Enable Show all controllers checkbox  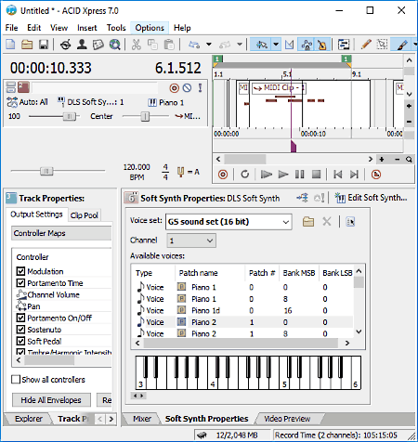coord(16,380)
